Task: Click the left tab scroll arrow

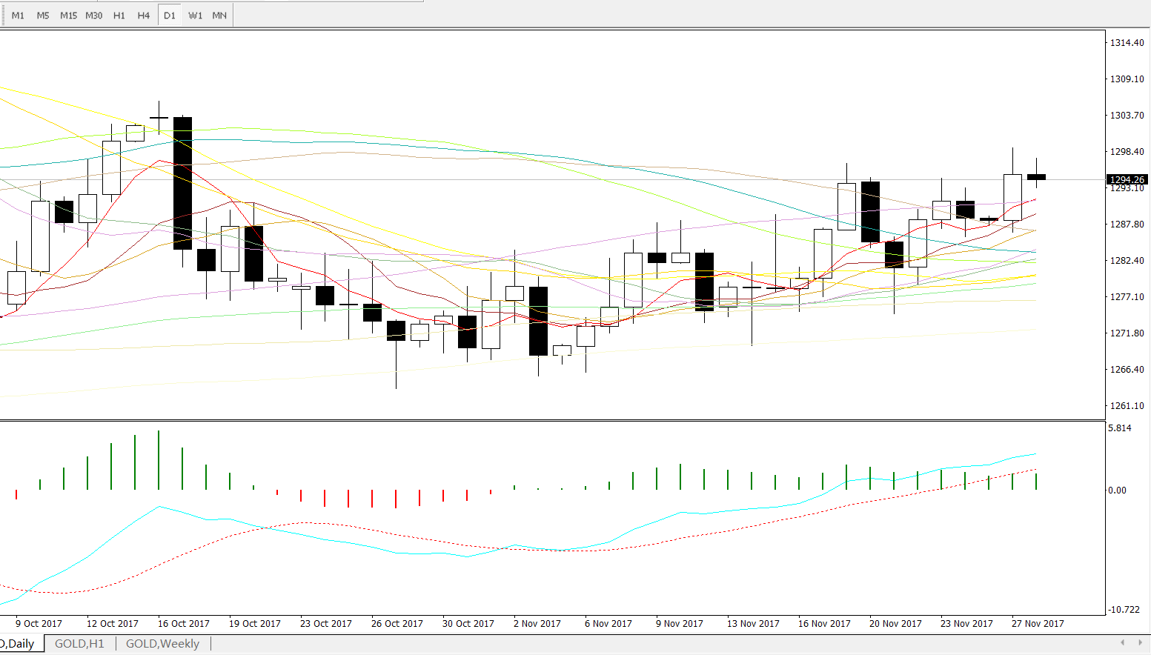Action: 1122,642
